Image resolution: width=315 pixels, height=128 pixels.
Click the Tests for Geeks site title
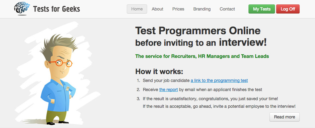(x=57, y=9)
